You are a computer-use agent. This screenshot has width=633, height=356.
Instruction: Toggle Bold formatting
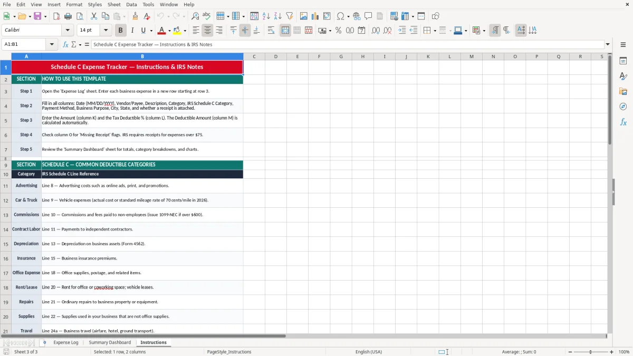(x=120, y=31)
